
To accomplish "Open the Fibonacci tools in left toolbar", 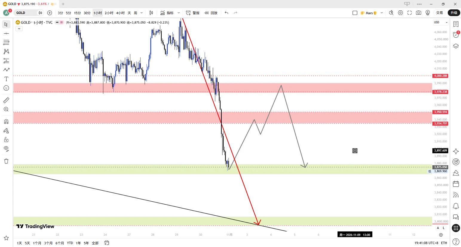I will point(6,42).
